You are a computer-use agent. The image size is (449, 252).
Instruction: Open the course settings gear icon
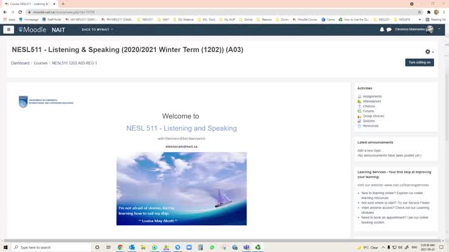(428, 51)
